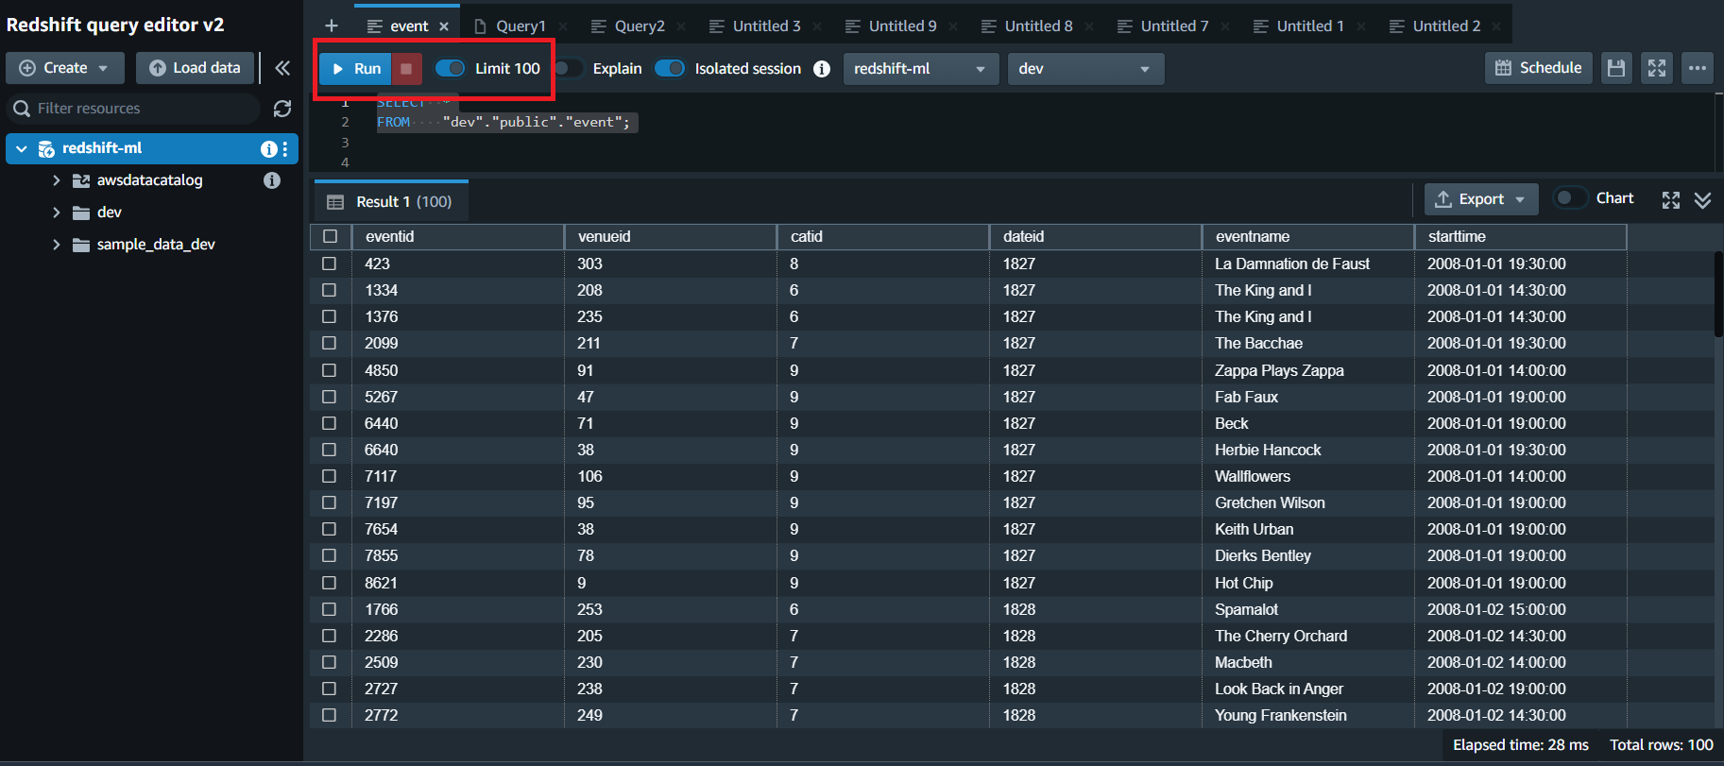The image size is (1724, 766).
Task: Refresh the resources list
Action: (282, 109)
